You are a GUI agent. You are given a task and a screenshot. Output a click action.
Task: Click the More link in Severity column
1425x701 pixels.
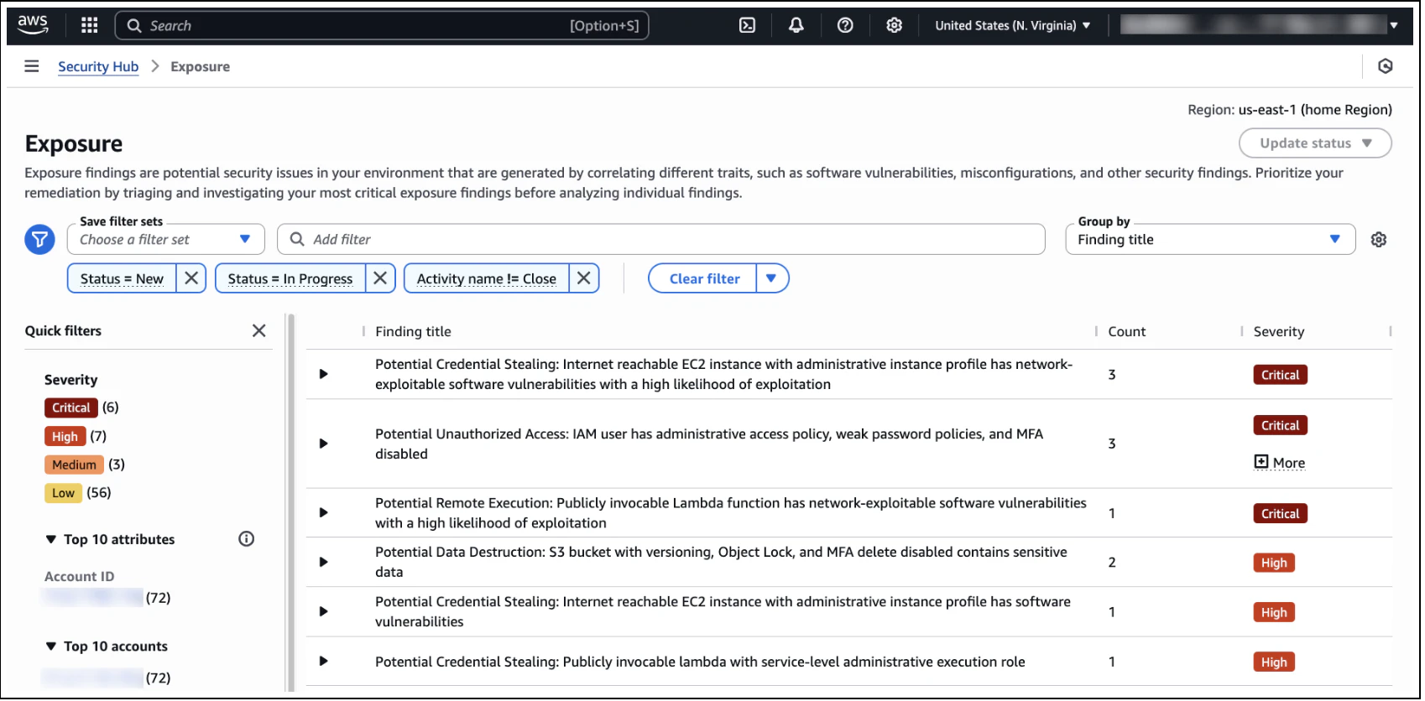pos(1290,464)
